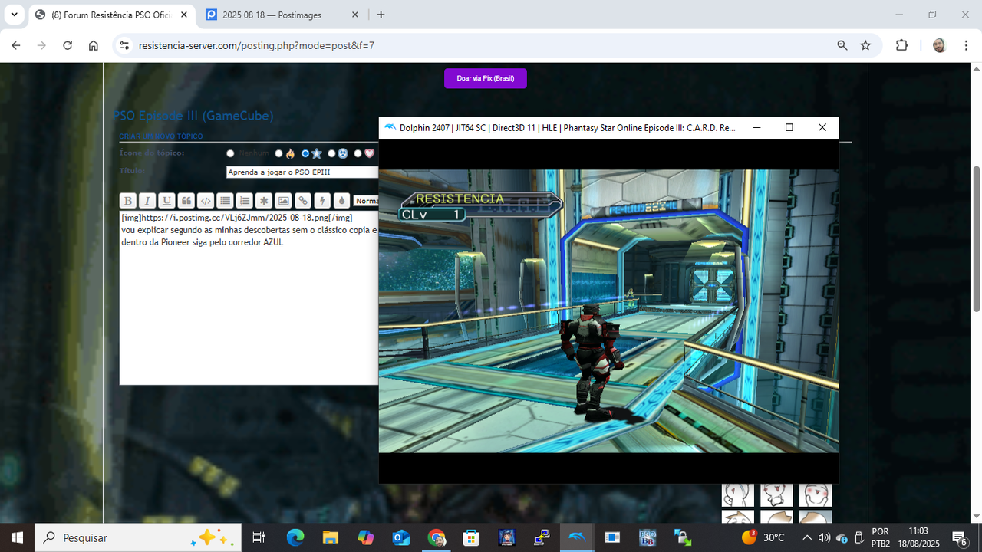Open the PSO BB taskbar icon
This screenshot has height=552, width=982.
tap(648, 537)
